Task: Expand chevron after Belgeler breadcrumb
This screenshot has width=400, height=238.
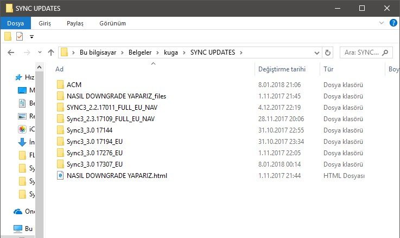Action: (x=157, y=52)
